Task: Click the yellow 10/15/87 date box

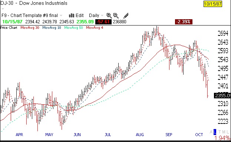Action: [213, 4]
